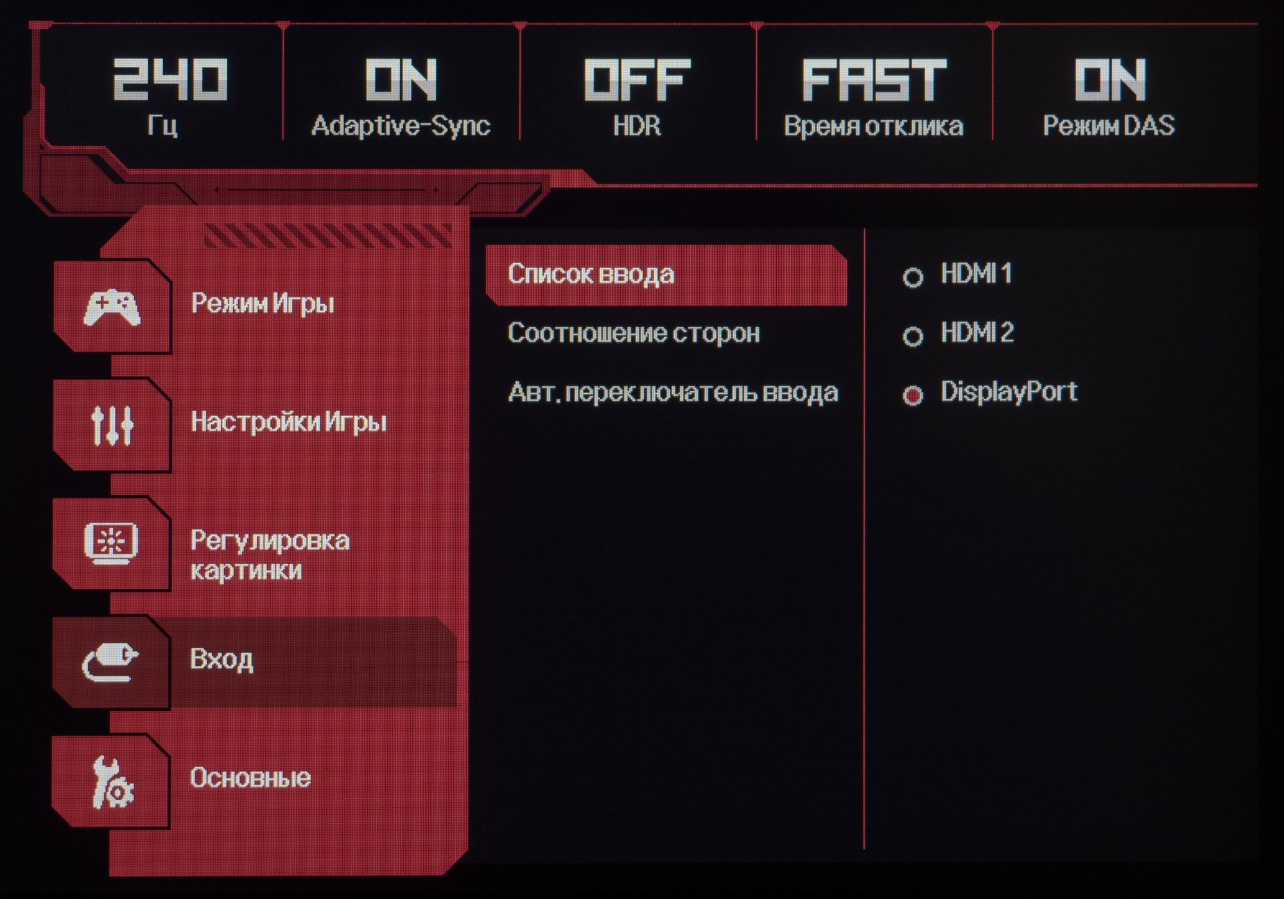Open the Режим Игры menu section

pos(263,303)
